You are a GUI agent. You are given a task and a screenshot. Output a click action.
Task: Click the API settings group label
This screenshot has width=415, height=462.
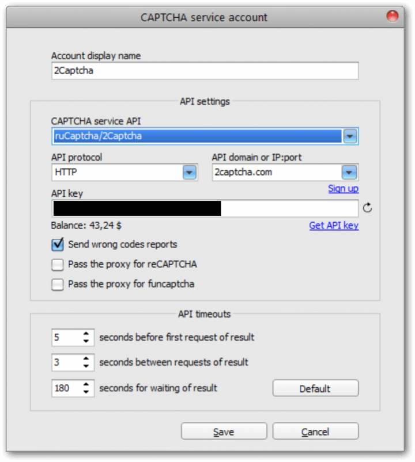[x=205, y=101]
